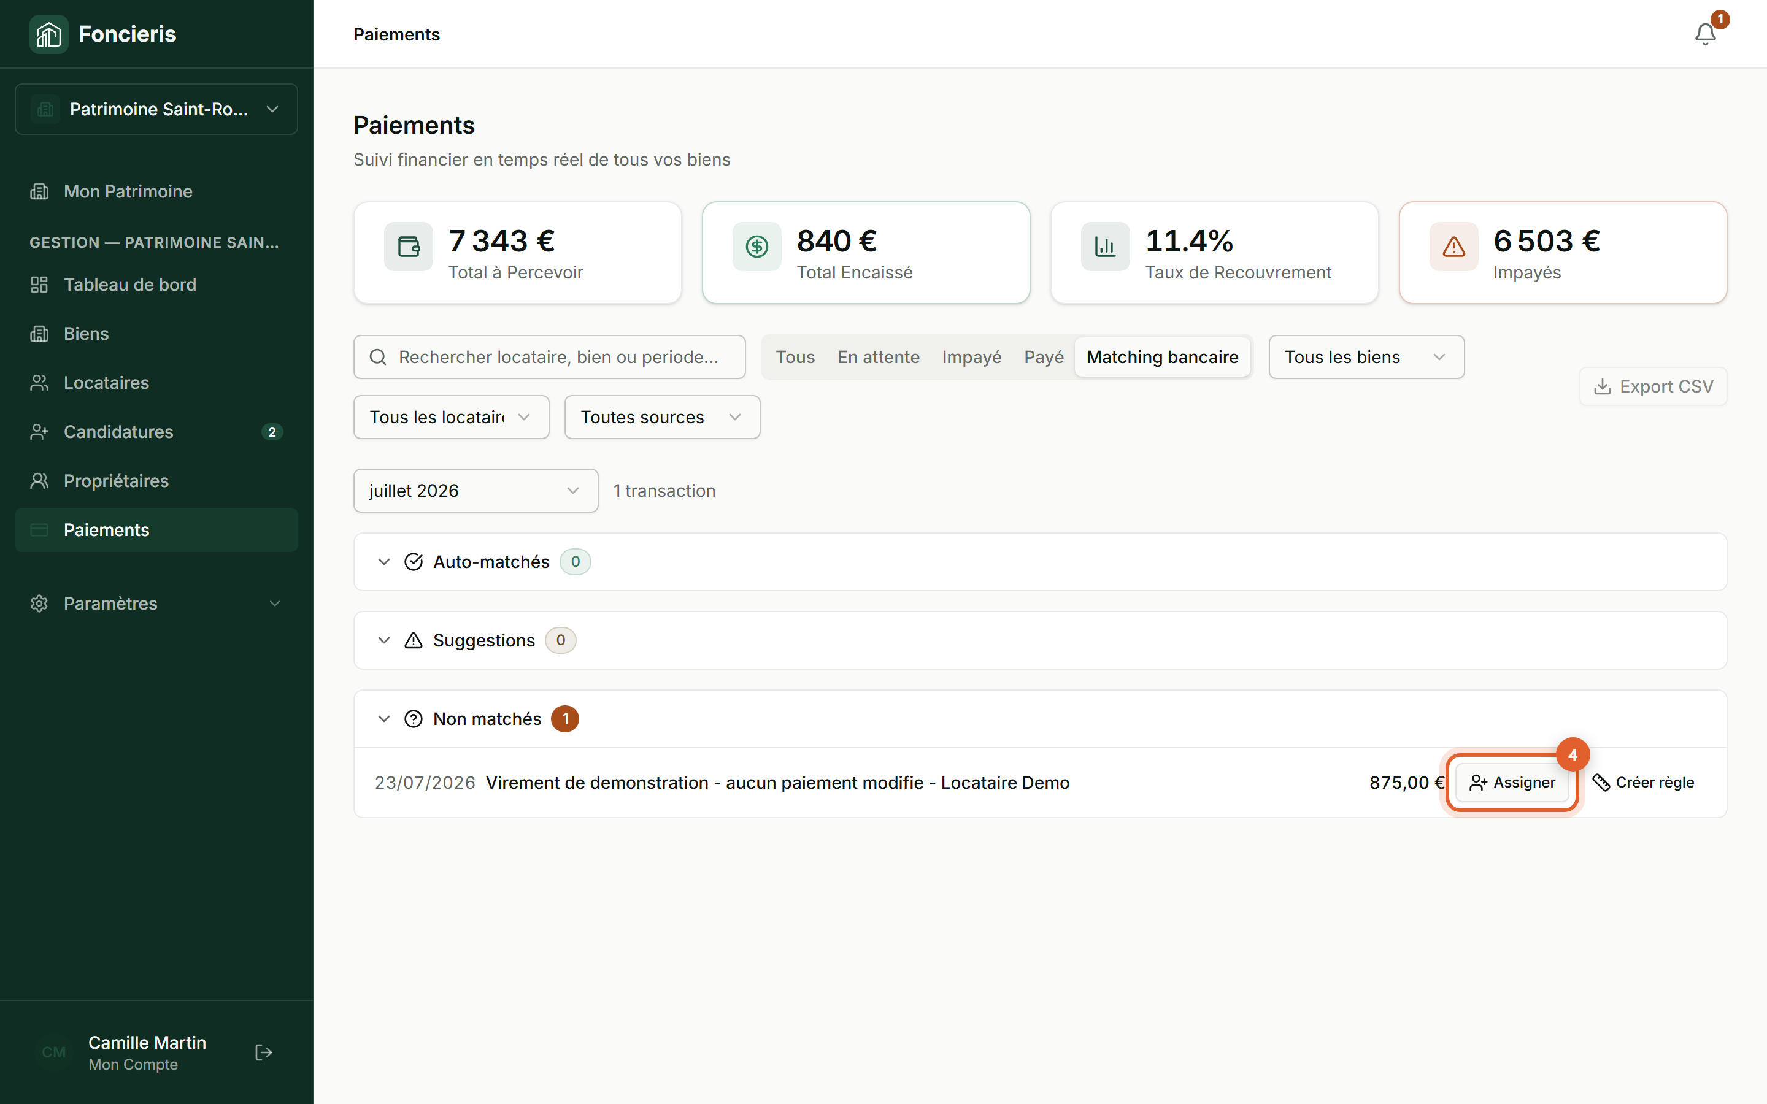Focus the Rechercher locataire search field

pos(549,357)
